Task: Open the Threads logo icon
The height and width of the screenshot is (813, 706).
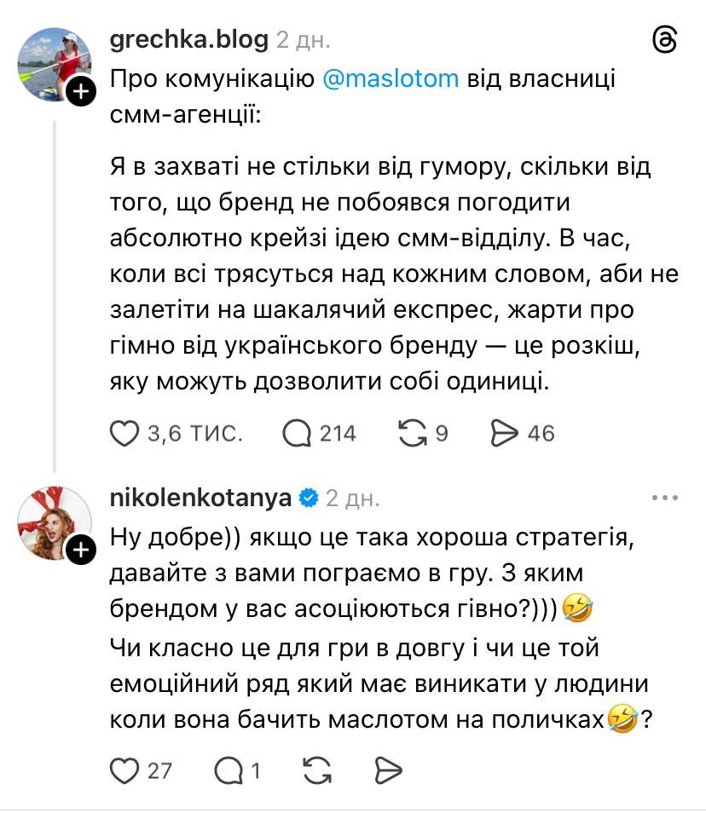Action: tap(664, 40)
